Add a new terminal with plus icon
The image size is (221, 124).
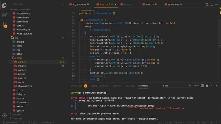coord(195,86)
